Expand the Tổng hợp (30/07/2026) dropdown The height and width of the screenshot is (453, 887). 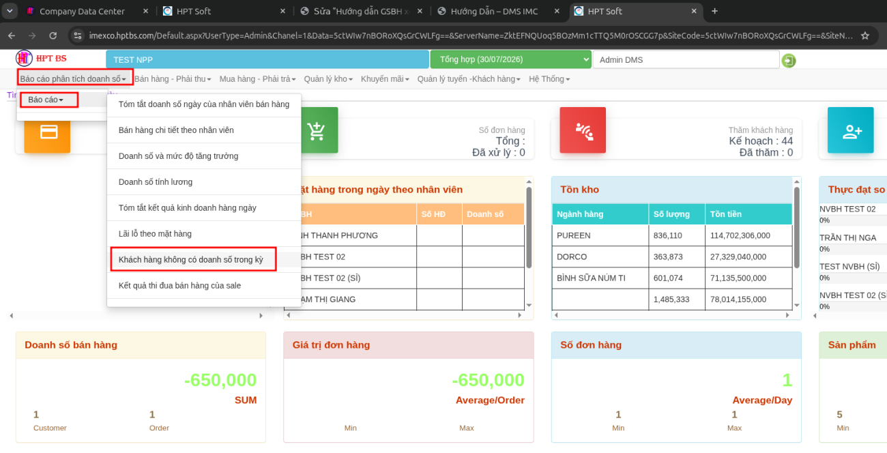click(510, 60)
